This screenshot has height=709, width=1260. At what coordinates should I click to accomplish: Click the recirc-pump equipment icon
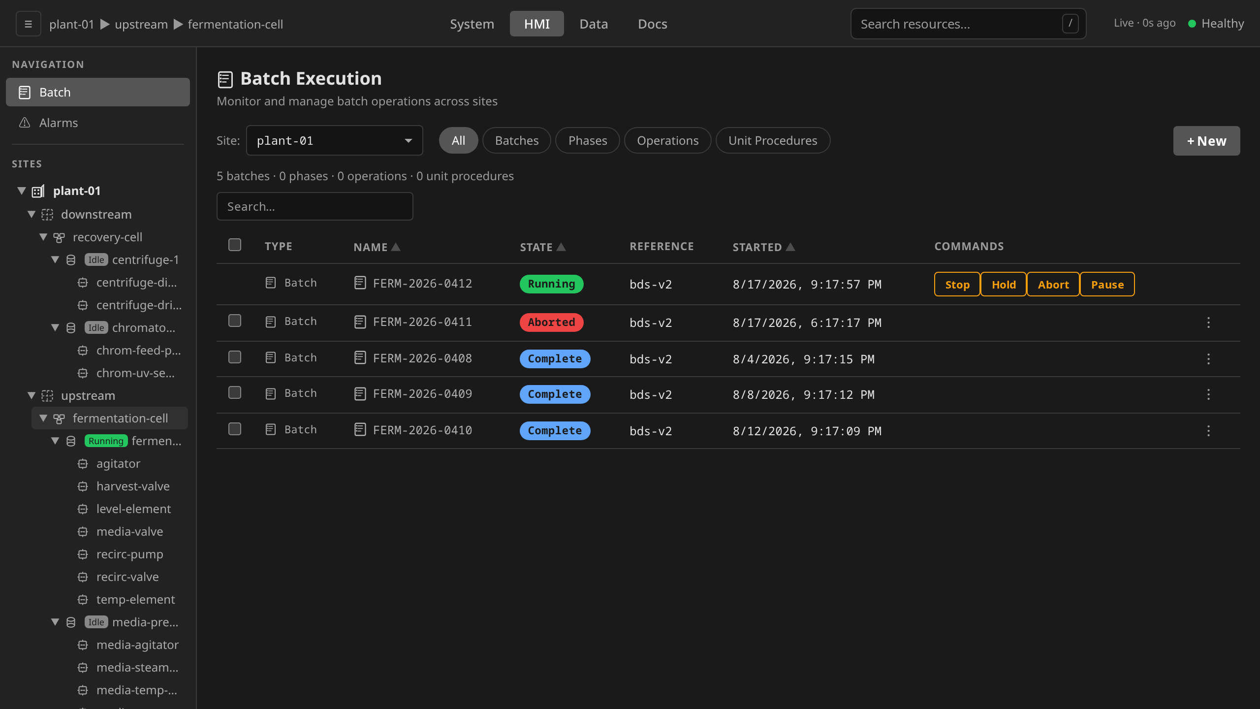pyautogui.click(x=83, y=554)
